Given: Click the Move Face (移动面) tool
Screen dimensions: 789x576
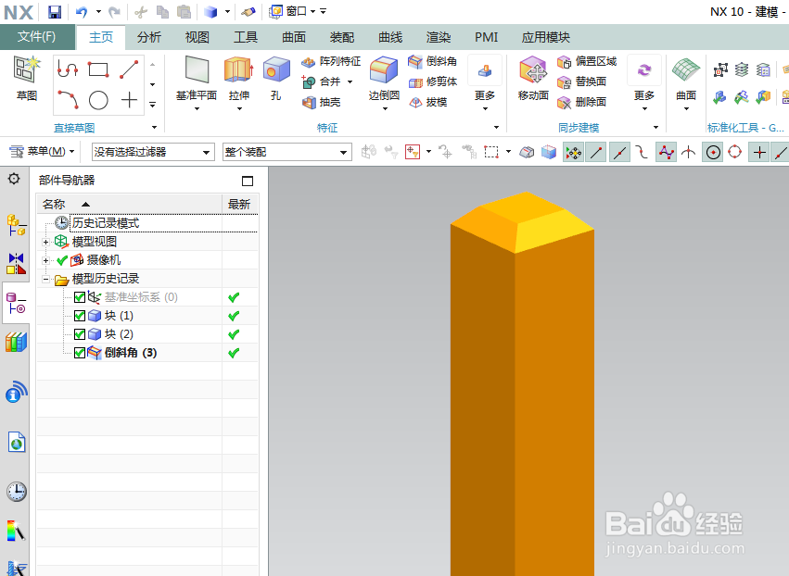Looking at the screenshot, I should tap(533, 79).
